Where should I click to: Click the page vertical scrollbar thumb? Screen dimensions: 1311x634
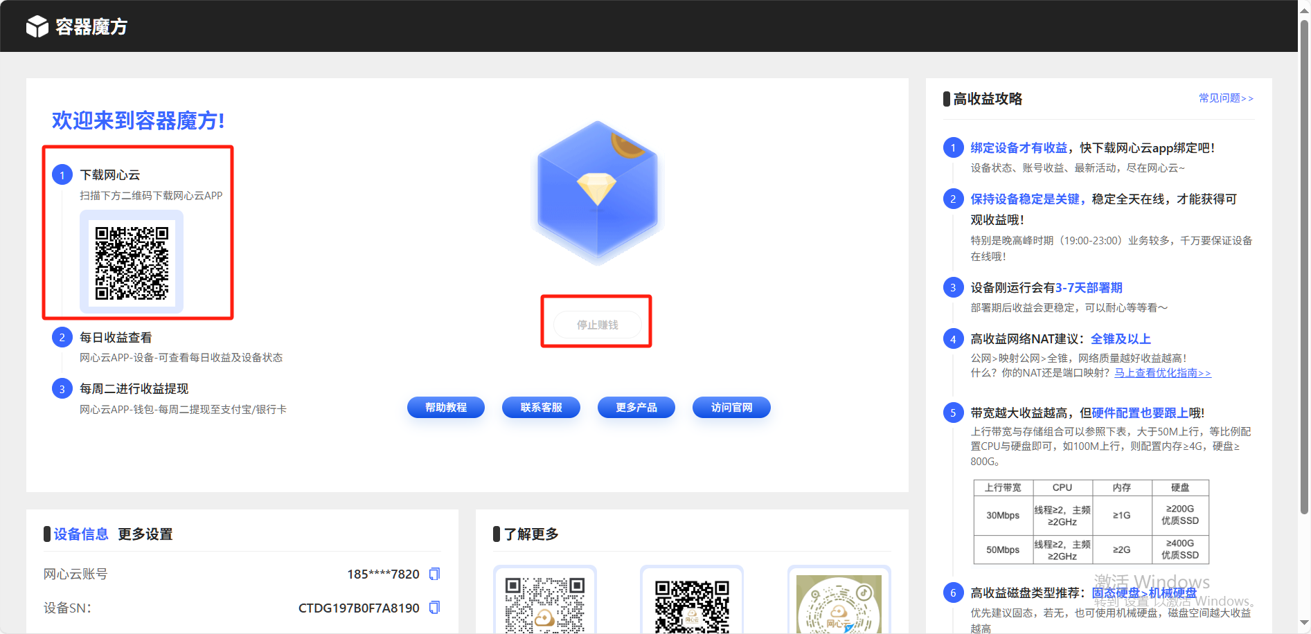pos(1304,266)
